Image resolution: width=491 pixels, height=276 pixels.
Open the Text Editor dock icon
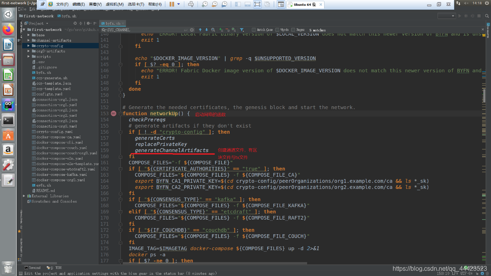(x=8, y=180)
